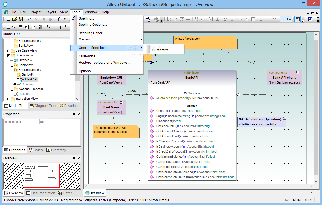Click the custom line style icon

tap(274, 19)
